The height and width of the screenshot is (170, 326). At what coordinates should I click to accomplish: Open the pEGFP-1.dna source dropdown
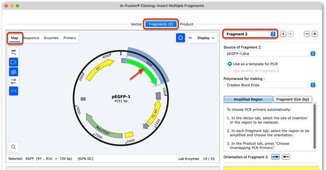pos(270,53)
